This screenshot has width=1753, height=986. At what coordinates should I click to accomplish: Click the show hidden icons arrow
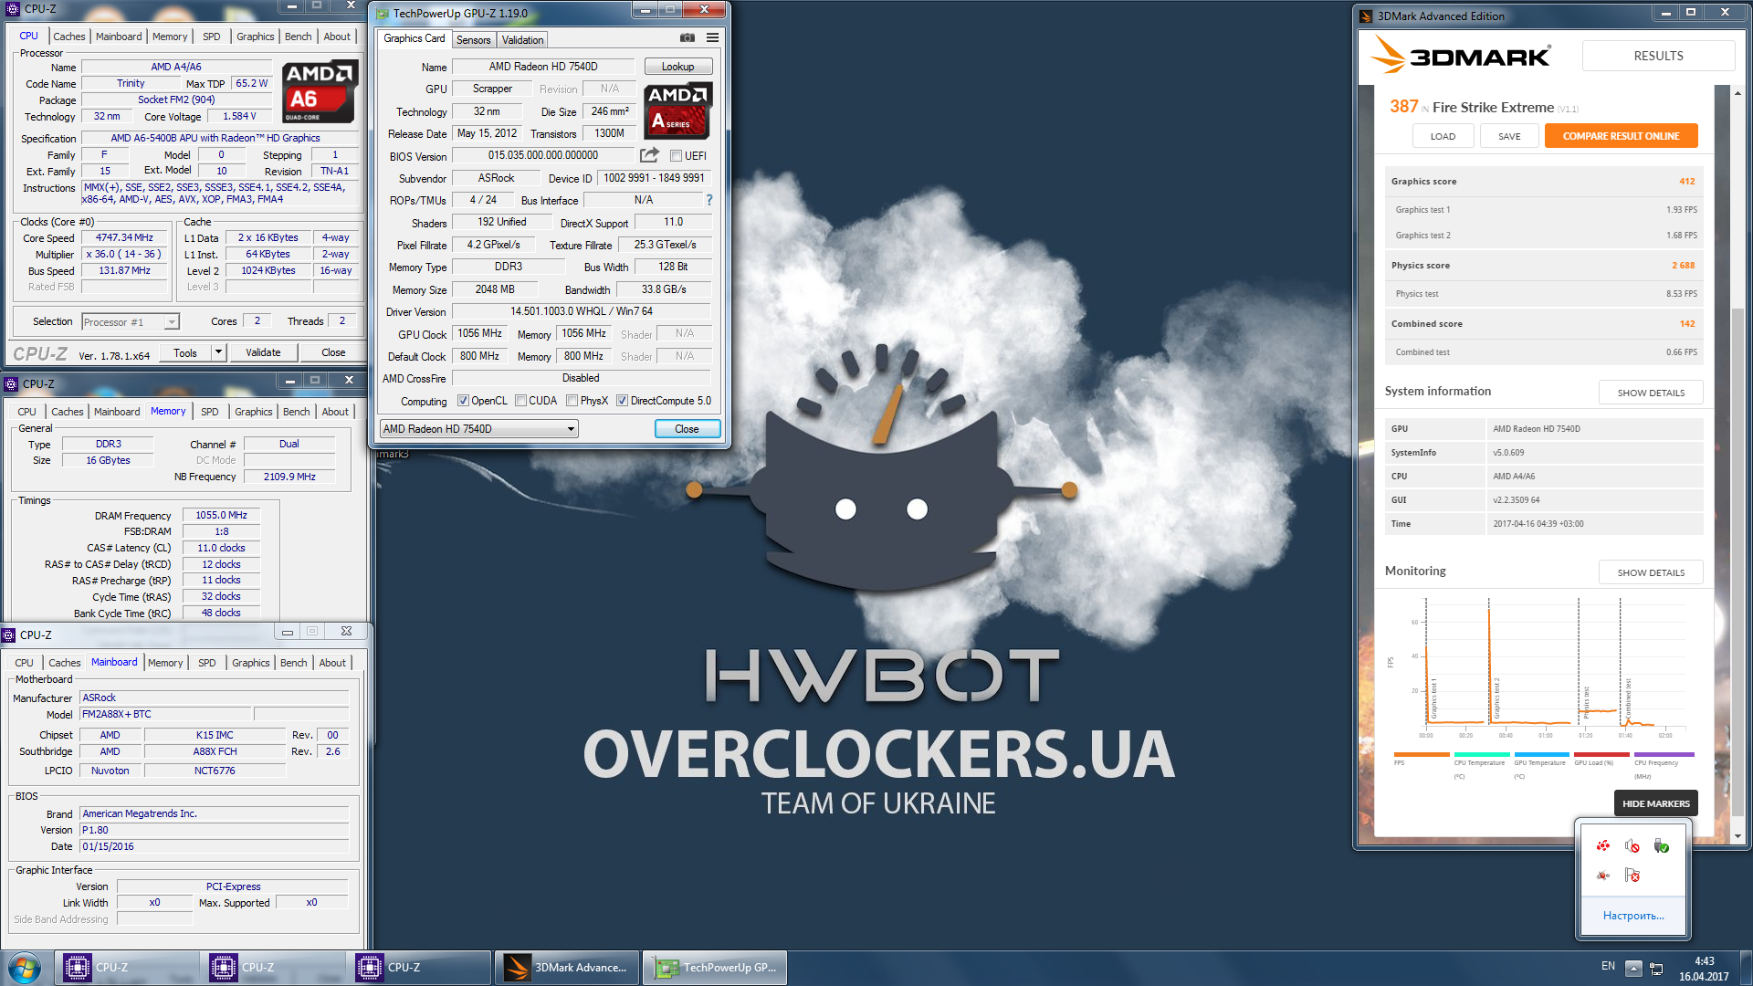[1634, 968]
